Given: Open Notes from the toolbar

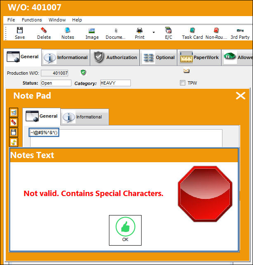Looking at the screenshot, I should click(68, 33).
